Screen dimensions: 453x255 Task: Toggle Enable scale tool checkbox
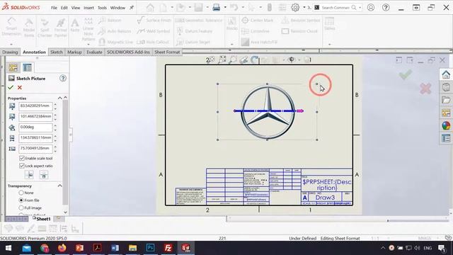coord(22,158)
